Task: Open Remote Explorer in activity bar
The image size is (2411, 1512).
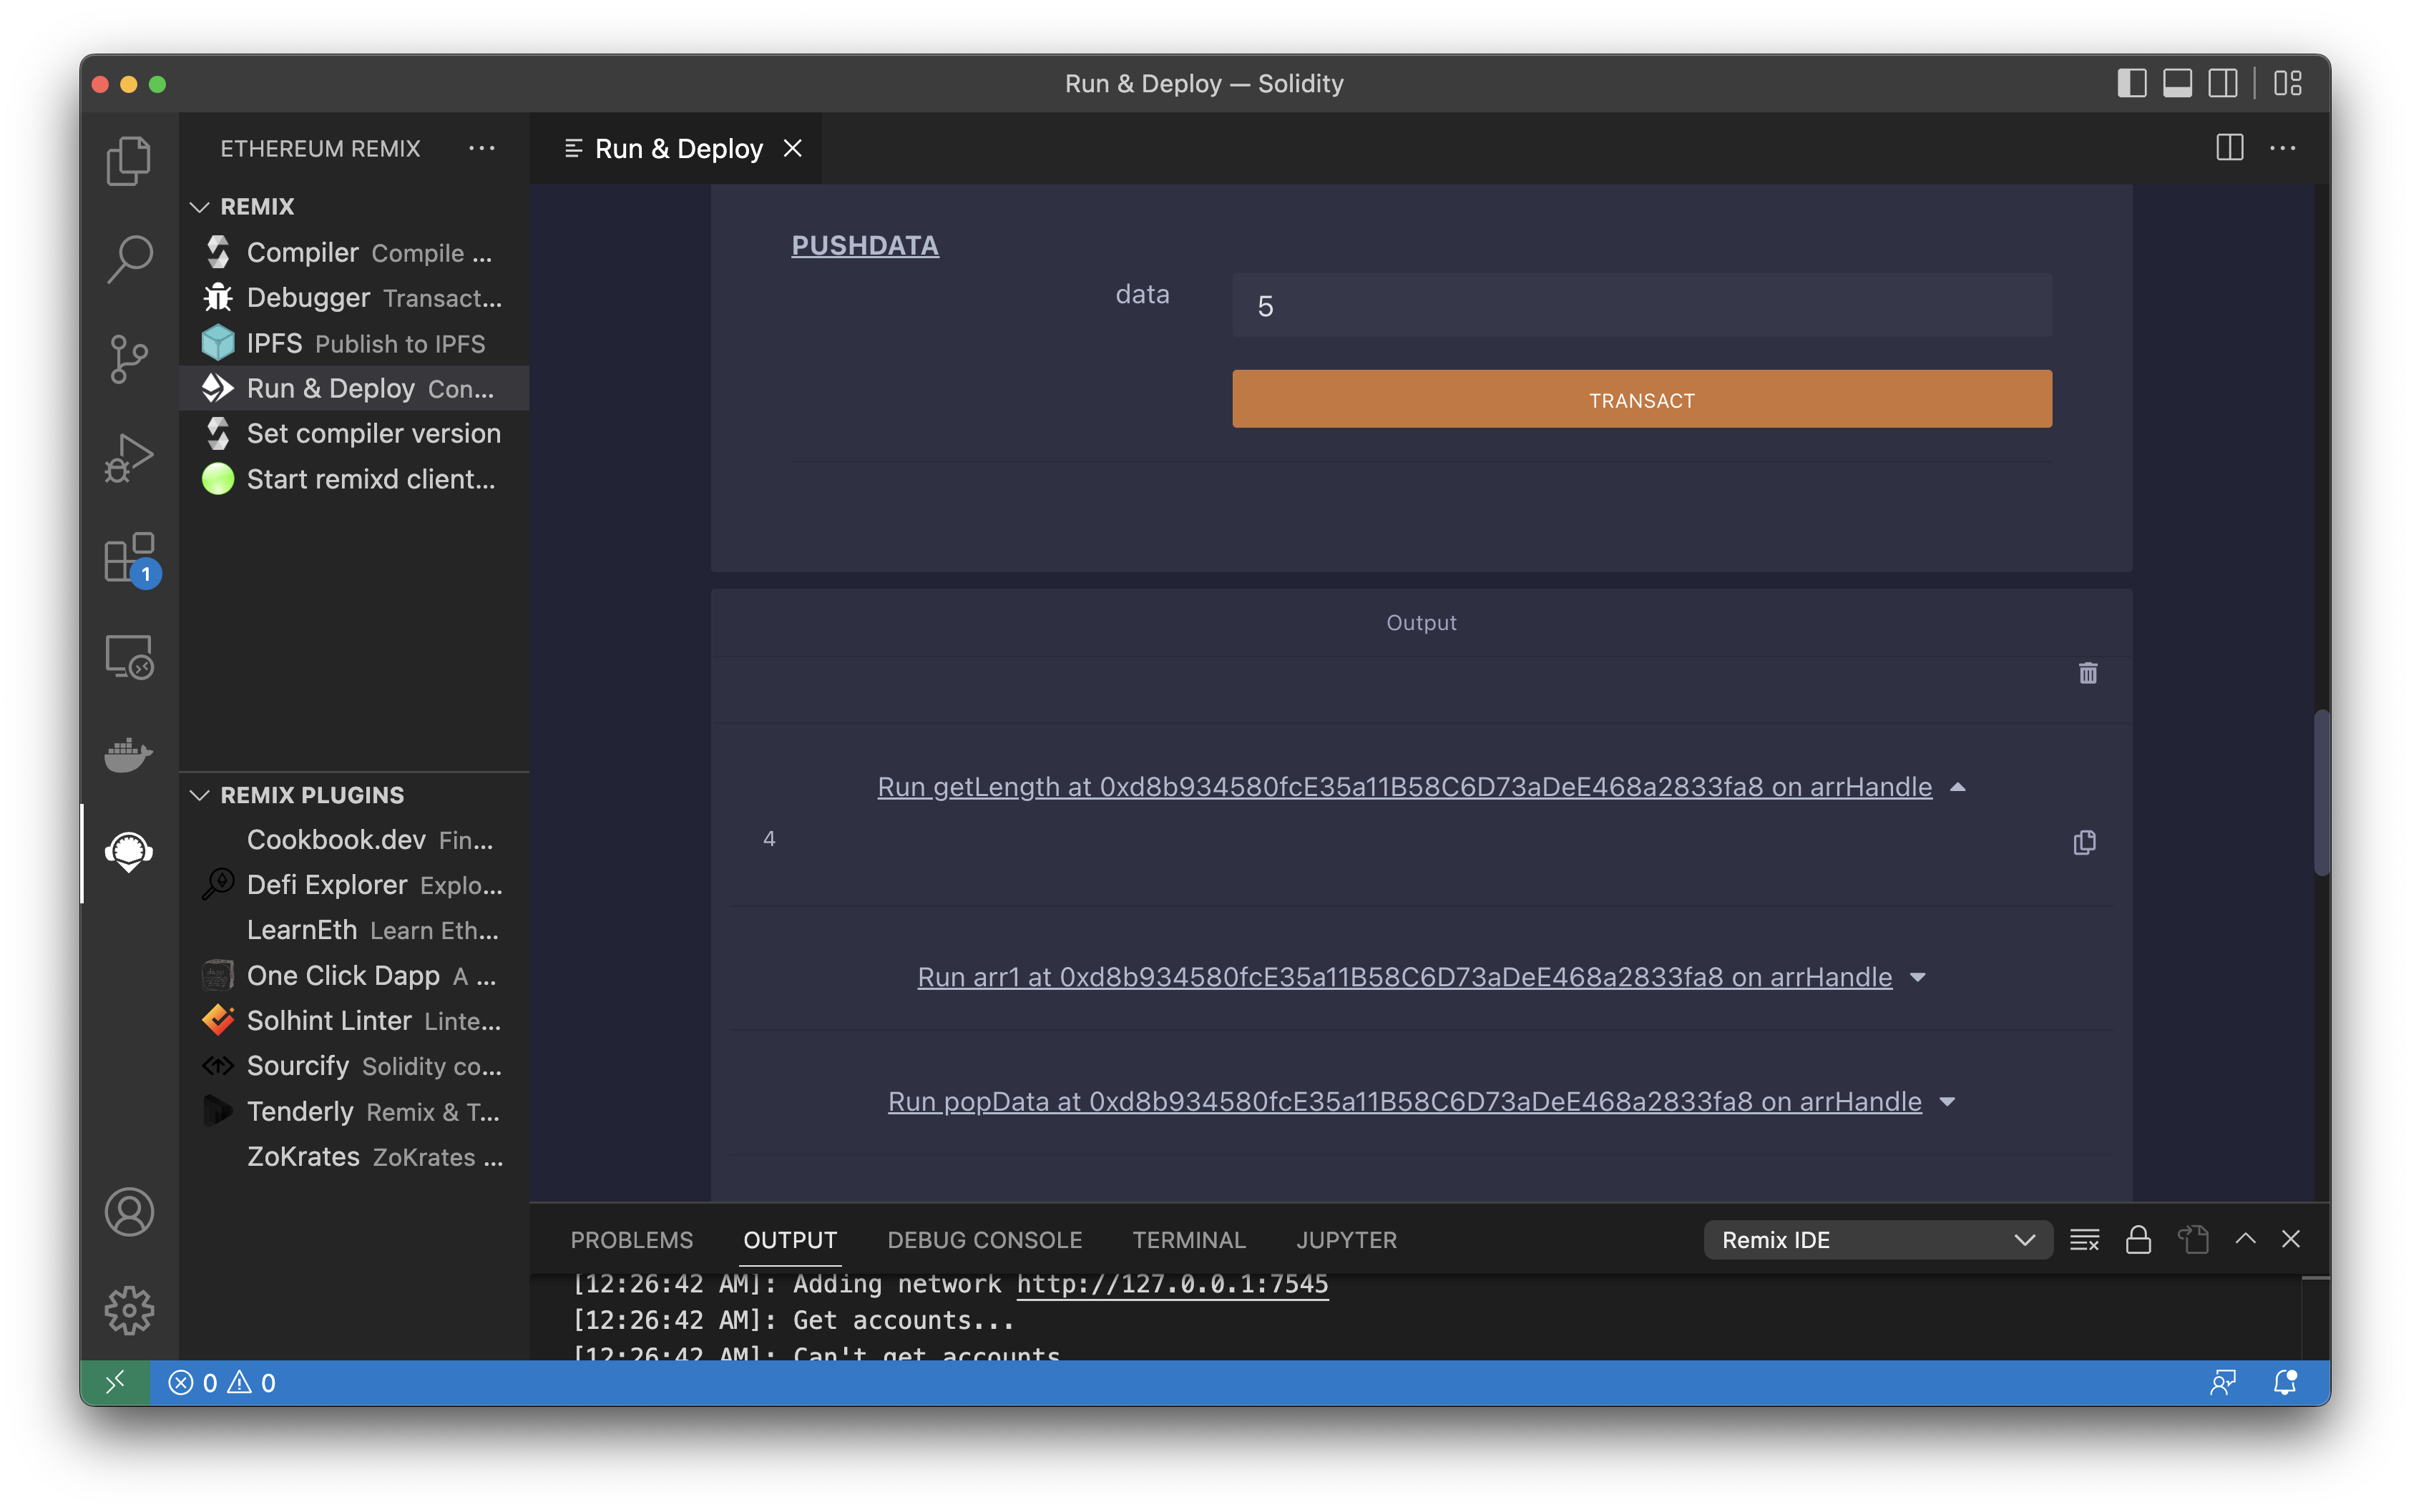Action: 128,656
